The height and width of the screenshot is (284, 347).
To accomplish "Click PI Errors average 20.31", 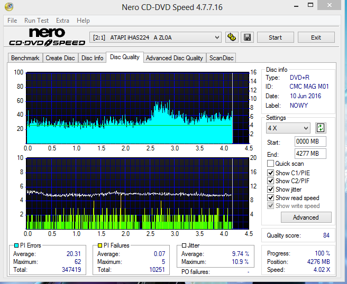I will pos(74,254).
